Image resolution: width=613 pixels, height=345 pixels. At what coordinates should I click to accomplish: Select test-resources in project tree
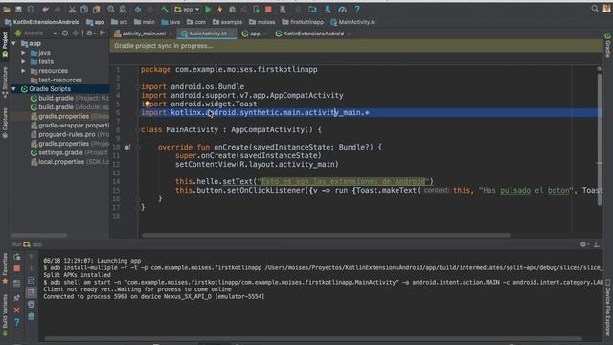pos(57,80)
